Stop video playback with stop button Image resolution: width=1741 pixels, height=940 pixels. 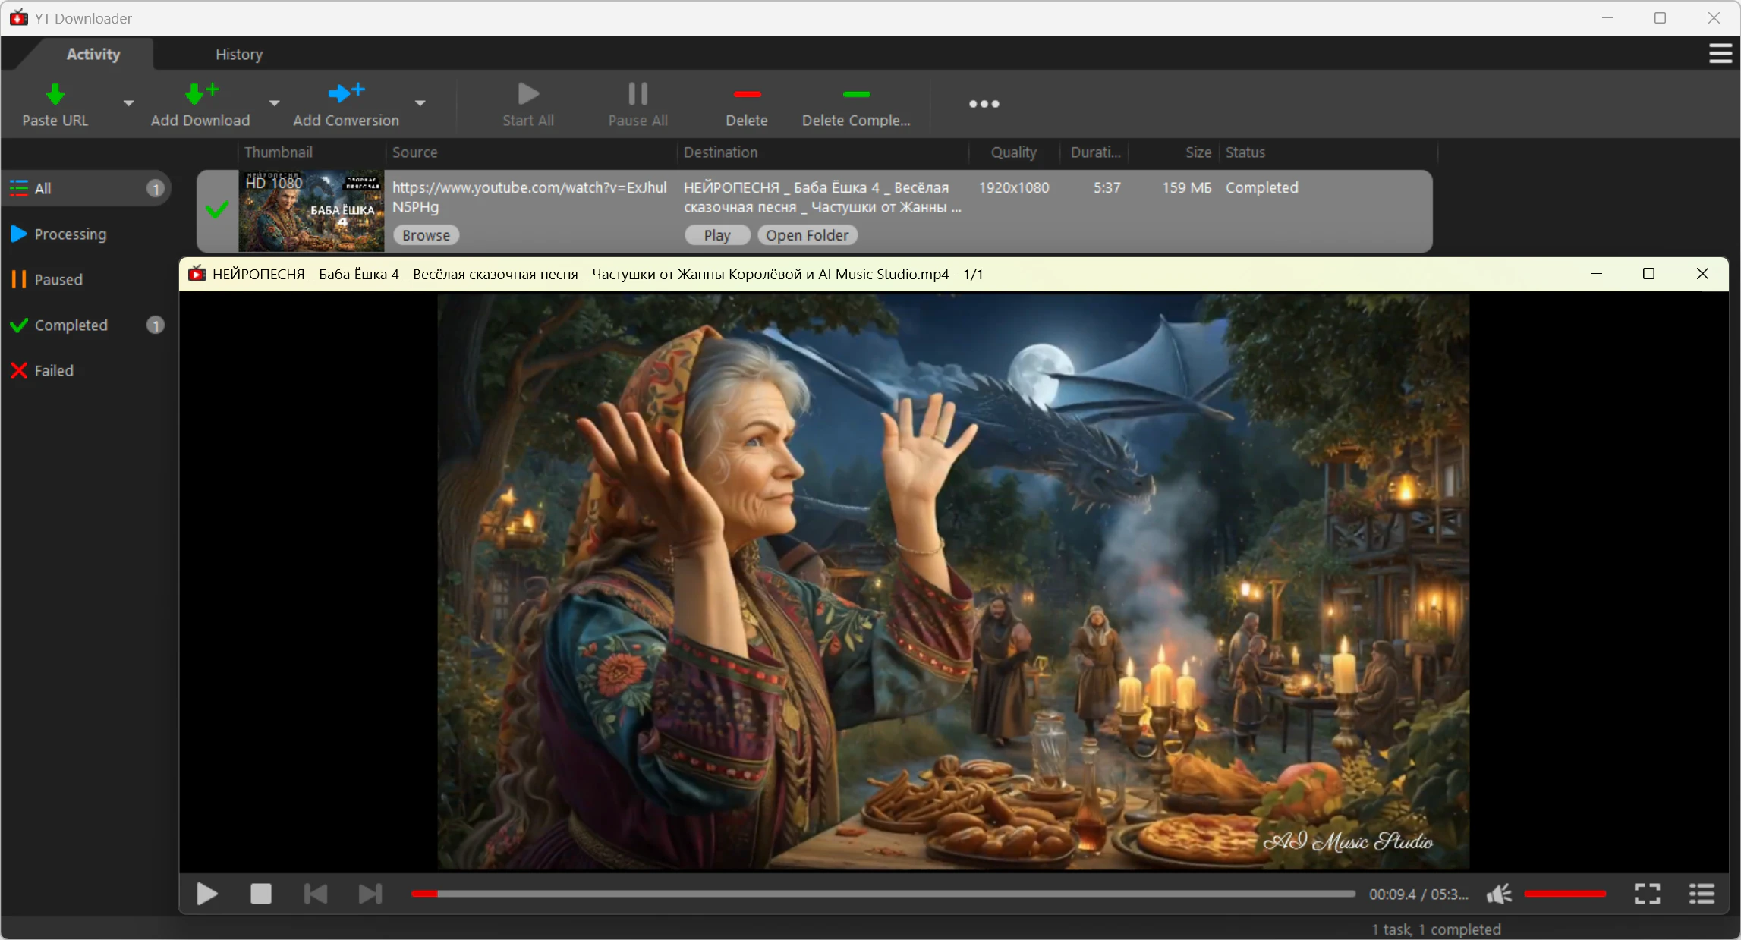tap(260, 894)
